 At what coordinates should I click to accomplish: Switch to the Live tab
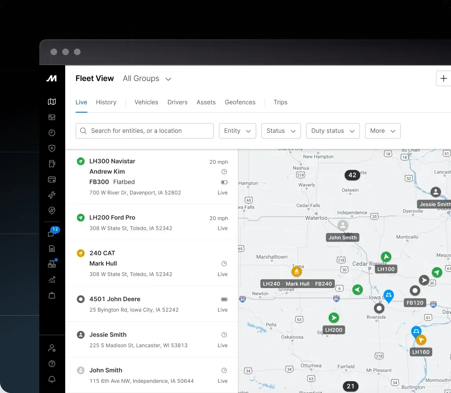(81, 102)
